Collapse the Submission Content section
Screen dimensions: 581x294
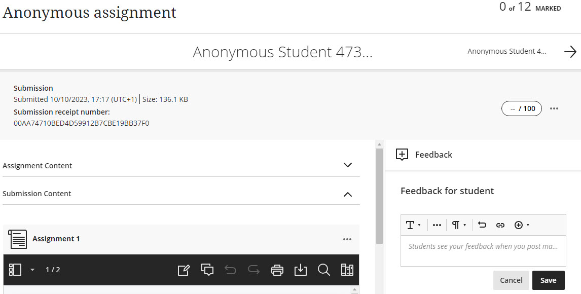pyautogui.click(x=347, y=194)
